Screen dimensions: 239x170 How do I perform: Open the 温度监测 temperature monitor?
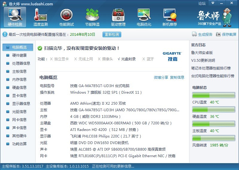coord(41,17)
